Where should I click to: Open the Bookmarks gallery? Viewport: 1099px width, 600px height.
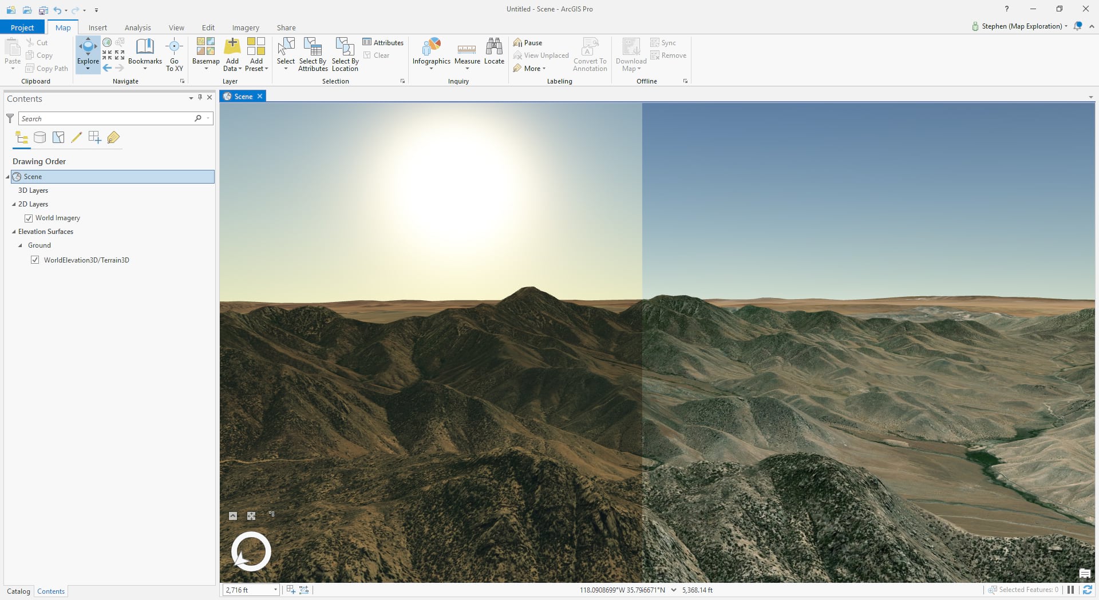point(145,54)
